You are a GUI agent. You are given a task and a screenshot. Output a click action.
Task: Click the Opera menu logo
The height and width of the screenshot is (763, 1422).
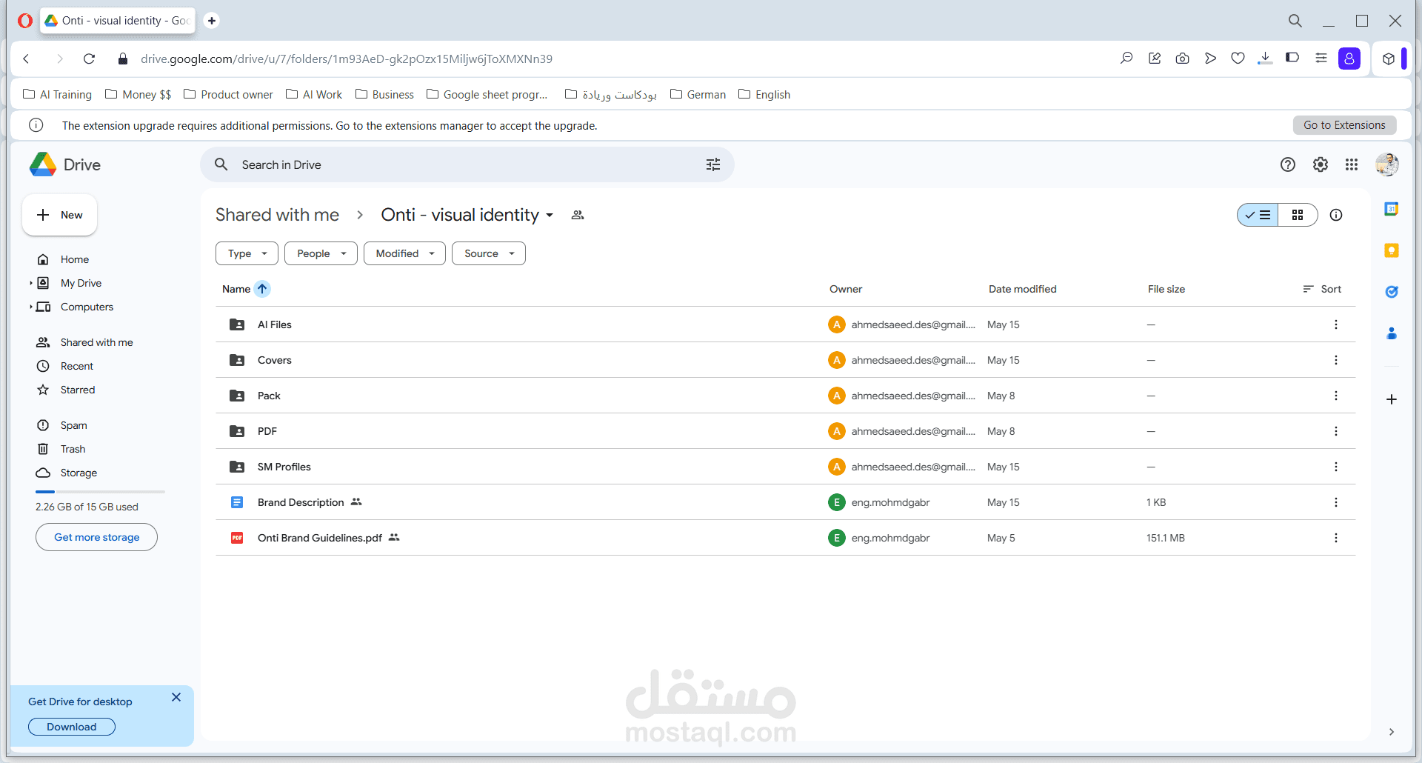(25, 20)
